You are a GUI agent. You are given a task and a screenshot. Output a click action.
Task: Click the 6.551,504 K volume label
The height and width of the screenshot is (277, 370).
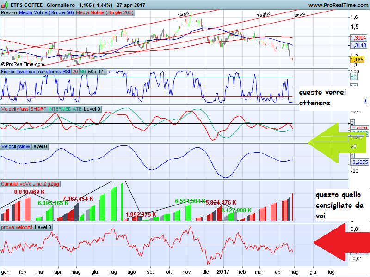[190, 201]
